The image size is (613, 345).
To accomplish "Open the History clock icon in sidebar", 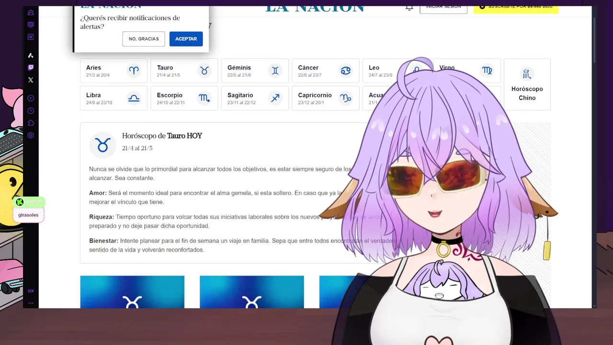I will point(31,111).
